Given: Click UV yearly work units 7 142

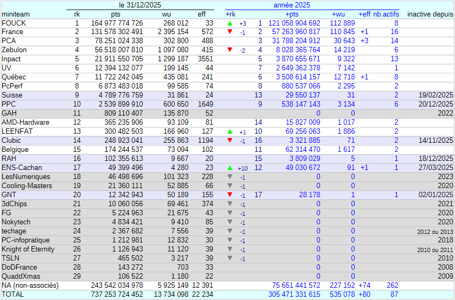Looking at the screenshot, I should (x=346, y=68).
